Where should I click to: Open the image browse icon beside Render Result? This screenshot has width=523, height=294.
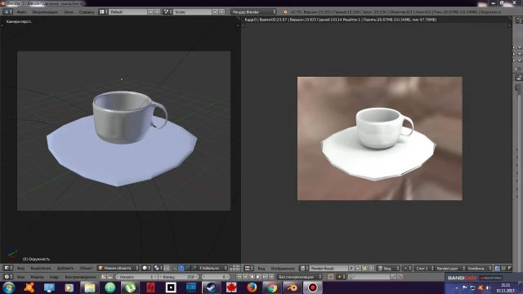click(x=305, y=268)
